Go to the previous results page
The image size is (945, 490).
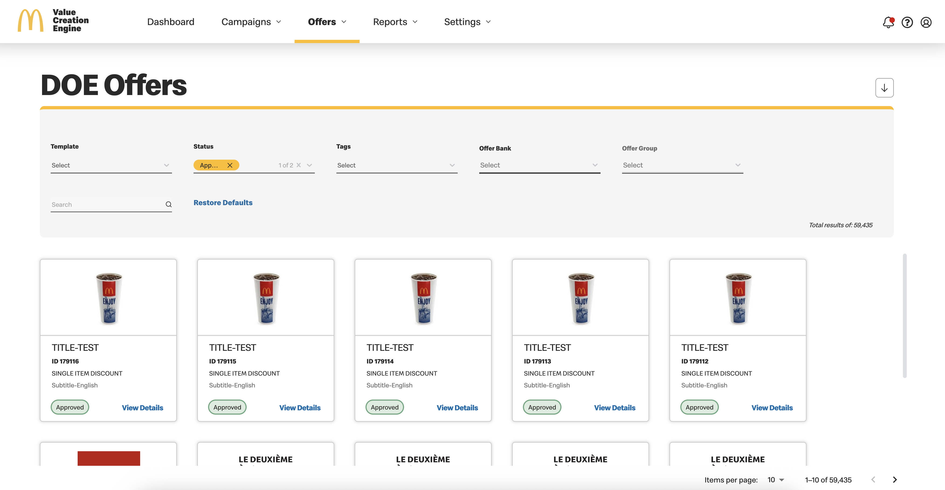(x=873, y=480)
